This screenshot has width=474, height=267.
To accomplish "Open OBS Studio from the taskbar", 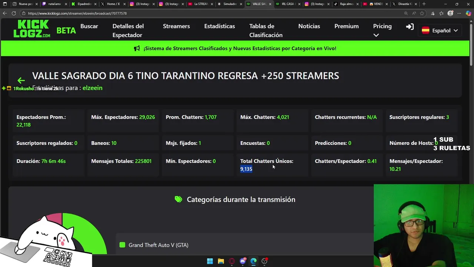I will tap(264, 261).
